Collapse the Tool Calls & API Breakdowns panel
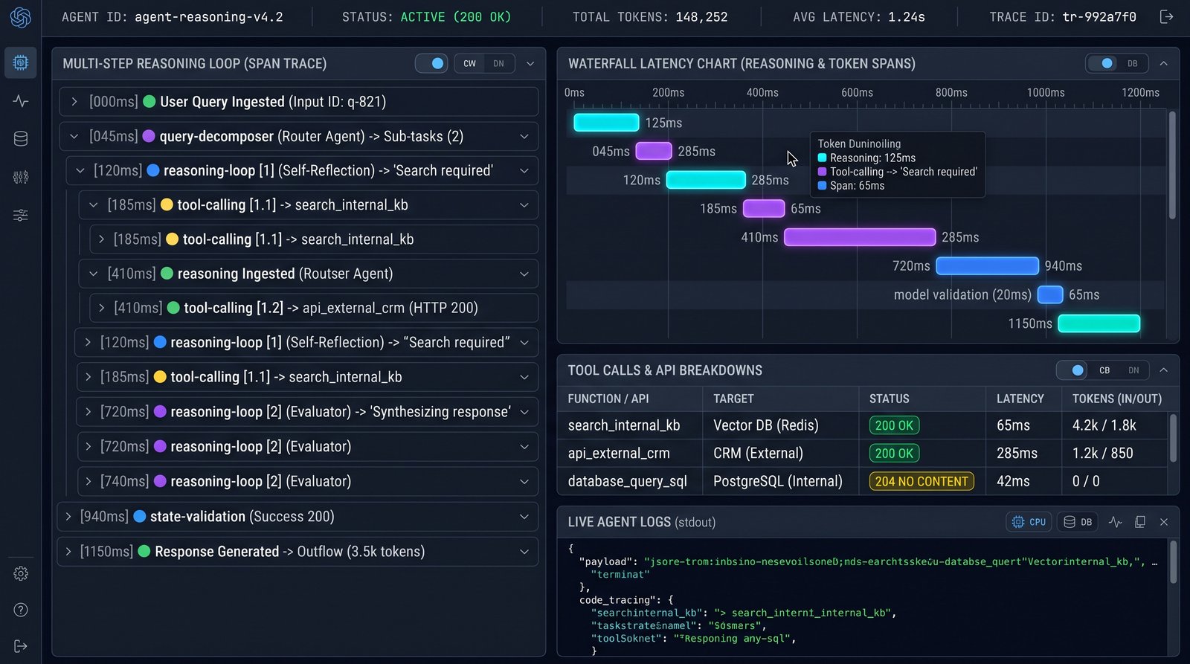1190x664 pixels. coord(1164,370)
